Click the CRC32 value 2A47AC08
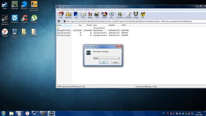This screenshot has height=116, width=206. [125, 30]
